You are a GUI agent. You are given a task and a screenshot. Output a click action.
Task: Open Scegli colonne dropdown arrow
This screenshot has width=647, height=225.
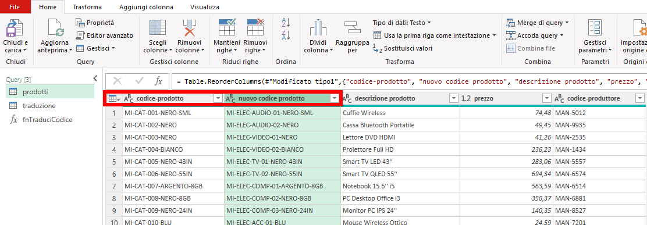(170, 50)
